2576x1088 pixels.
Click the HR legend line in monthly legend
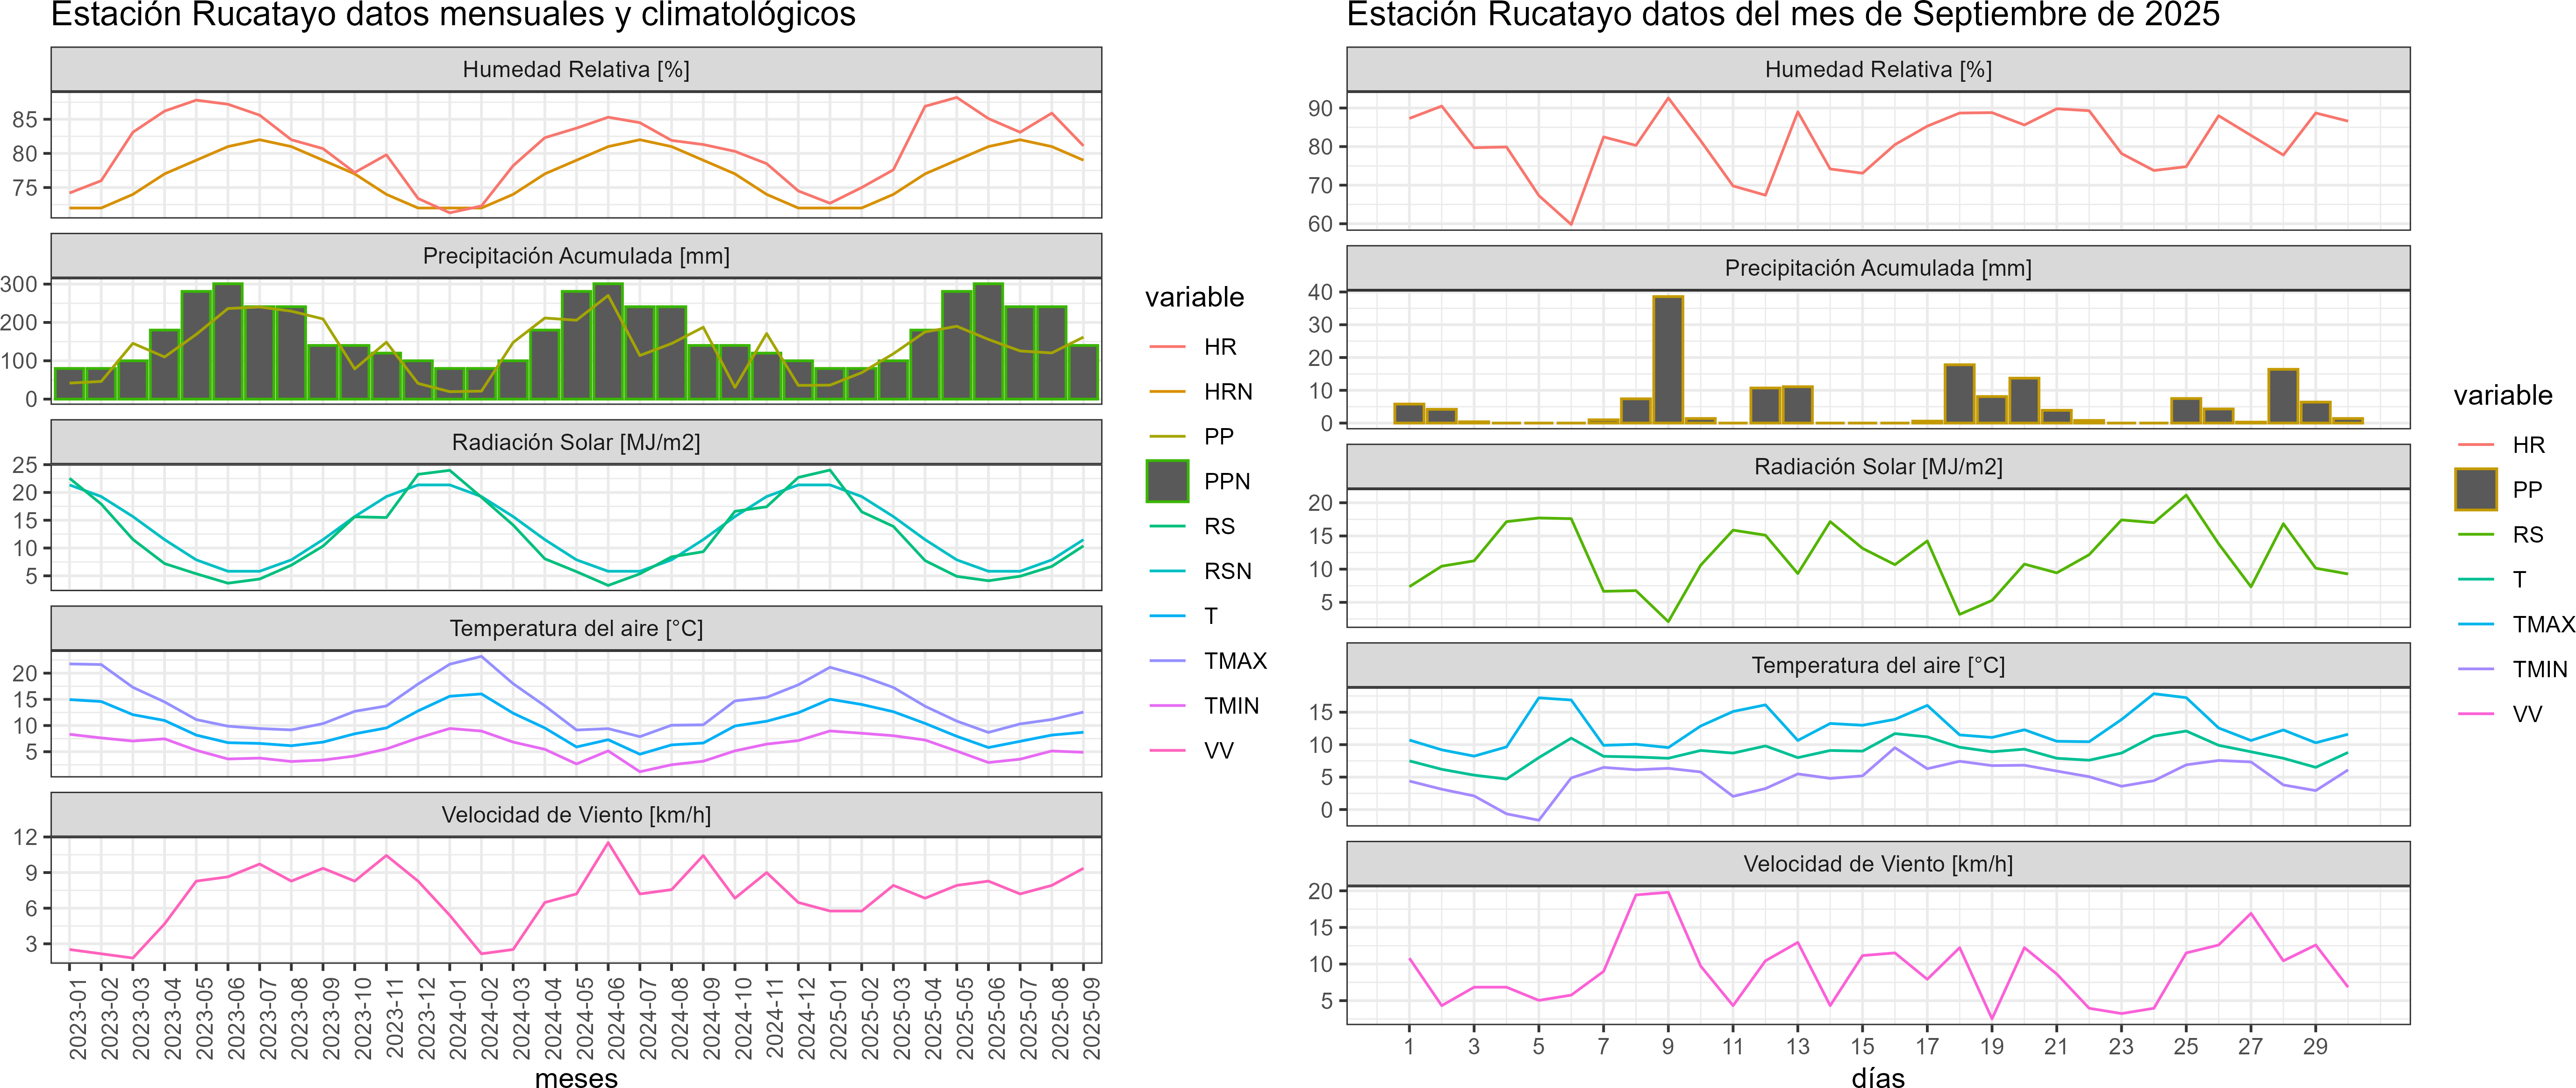point(1167,347)
